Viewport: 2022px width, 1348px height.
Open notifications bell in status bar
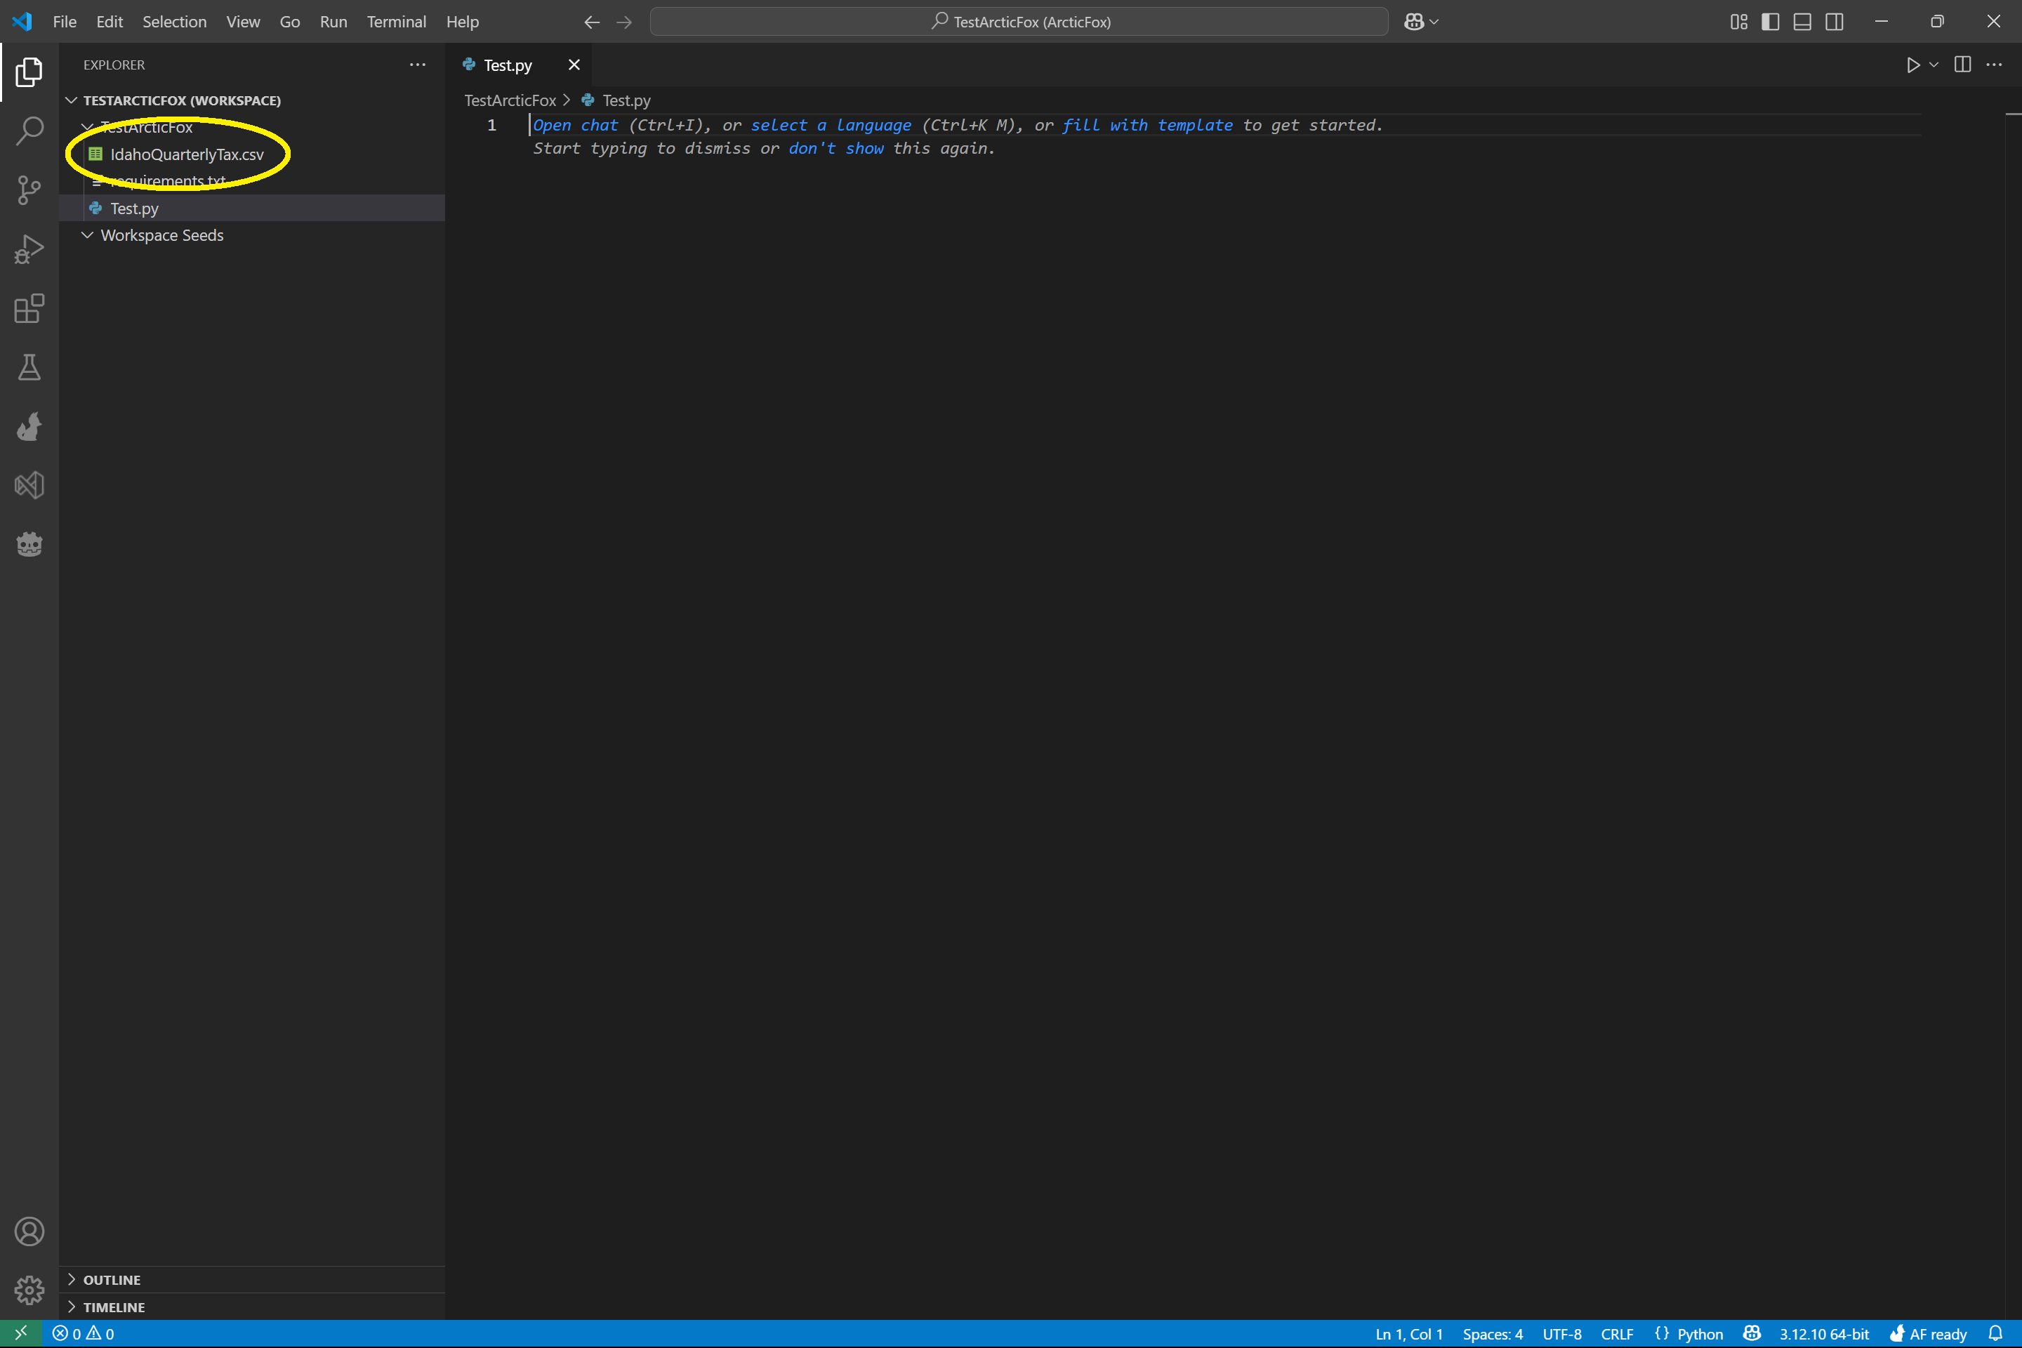tap(1995, 1333)
